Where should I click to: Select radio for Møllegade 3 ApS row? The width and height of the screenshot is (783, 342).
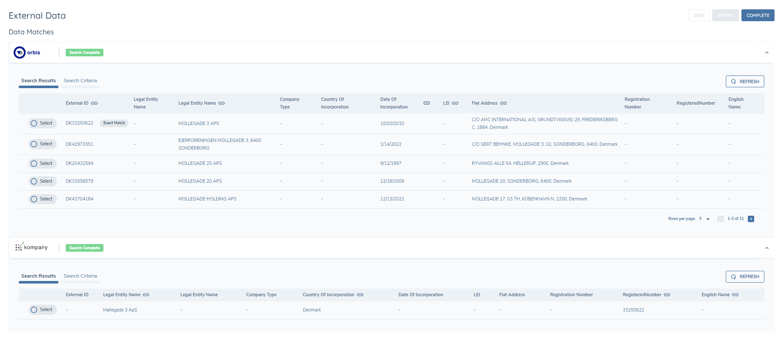coord(34,310)
